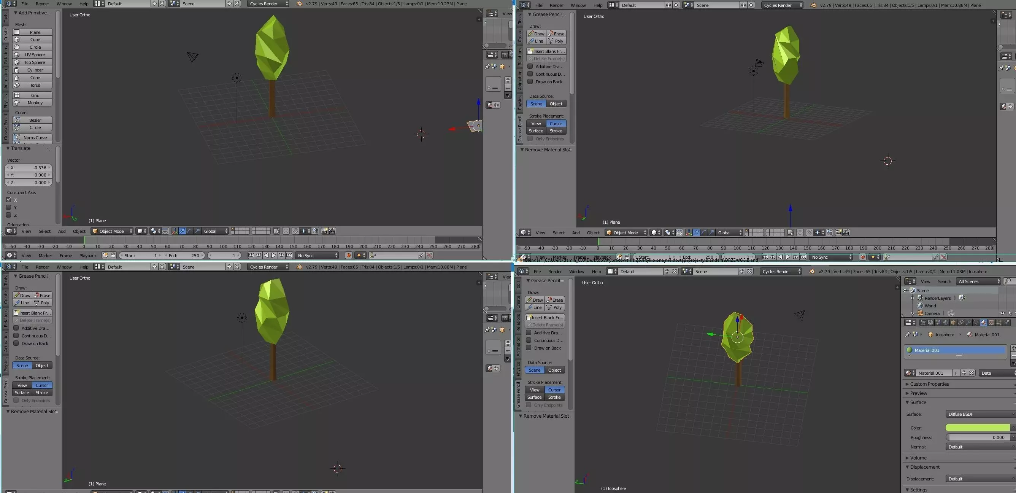Open Window menu in bottom-left window
The width and height of the screenshot is (1016, 493).
click(64, 267)
